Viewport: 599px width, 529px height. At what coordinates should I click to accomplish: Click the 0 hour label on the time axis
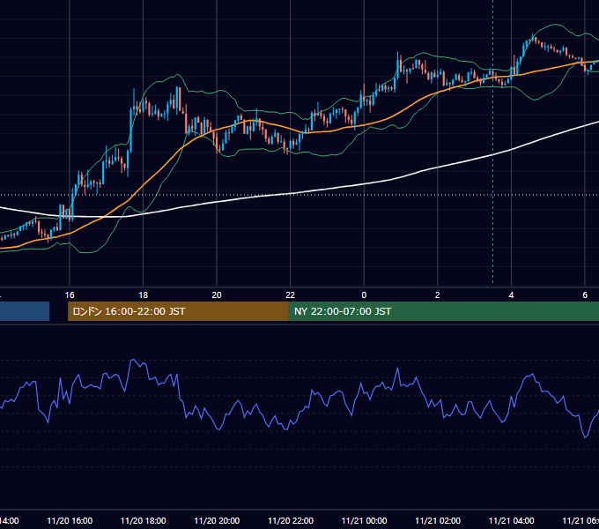pos(364,295)
